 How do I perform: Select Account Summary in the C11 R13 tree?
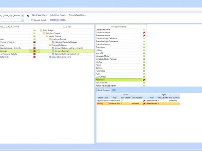tap(62, 51)
